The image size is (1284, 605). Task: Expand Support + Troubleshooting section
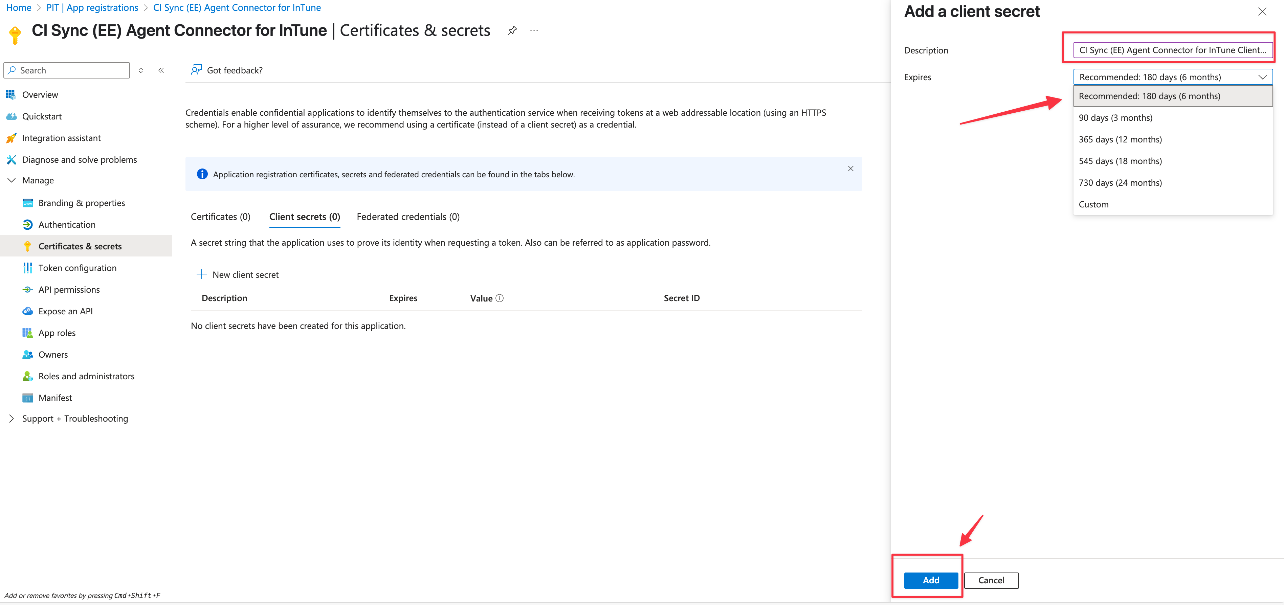click(x=11, y=419)
